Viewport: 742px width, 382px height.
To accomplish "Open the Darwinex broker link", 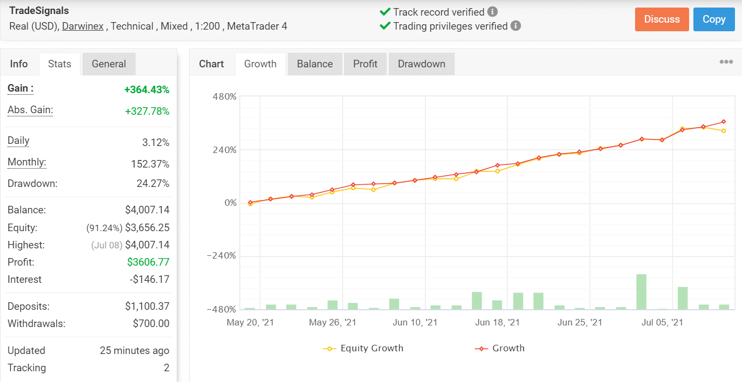I will 83,26.
